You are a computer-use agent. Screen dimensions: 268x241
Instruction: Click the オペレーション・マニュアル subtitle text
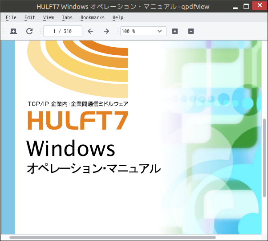pos(93,168)
